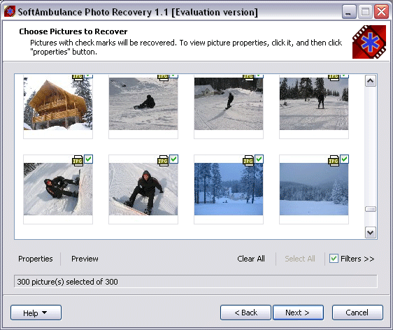Click the 'Choose Pictures to Recover' heading
The image size is (393, 330).
tap(73, 31)
